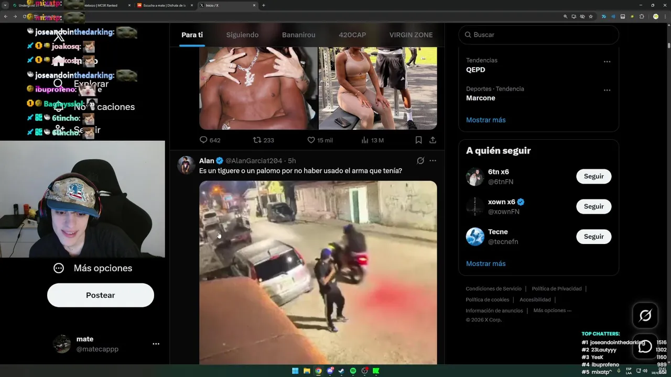
Task: Show more trends link
Action: pos(486,120)
